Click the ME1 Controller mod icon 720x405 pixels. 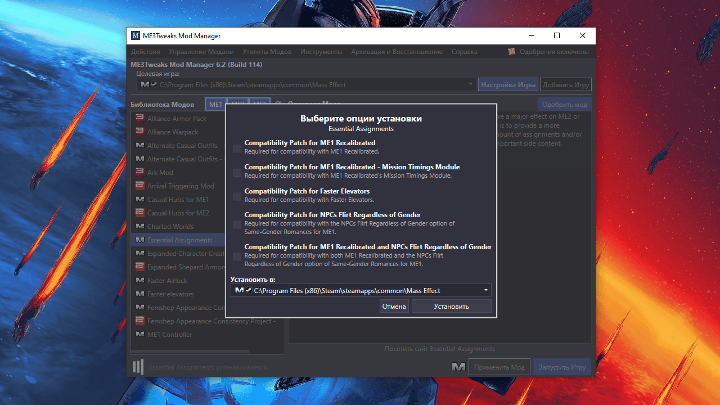(140, 335)
